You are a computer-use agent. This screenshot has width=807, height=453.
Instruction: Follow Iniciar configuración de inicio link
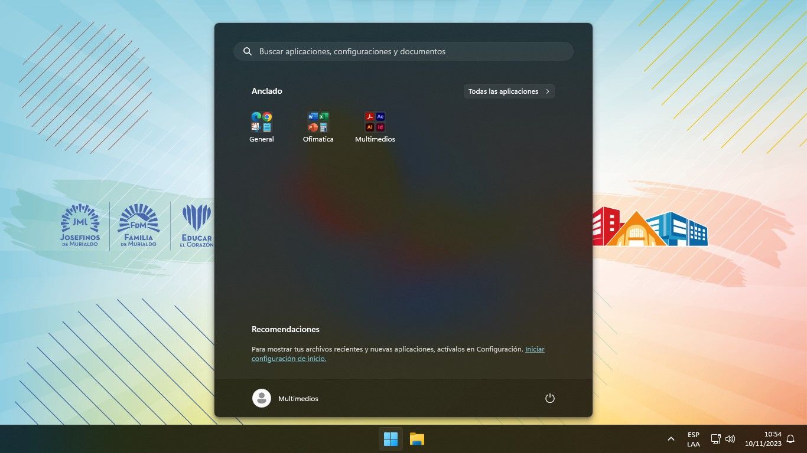[398, 354]
